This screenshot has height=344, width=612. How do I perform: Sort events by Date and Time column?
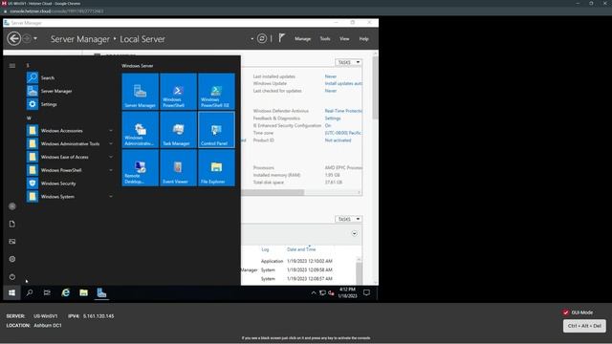301,249
